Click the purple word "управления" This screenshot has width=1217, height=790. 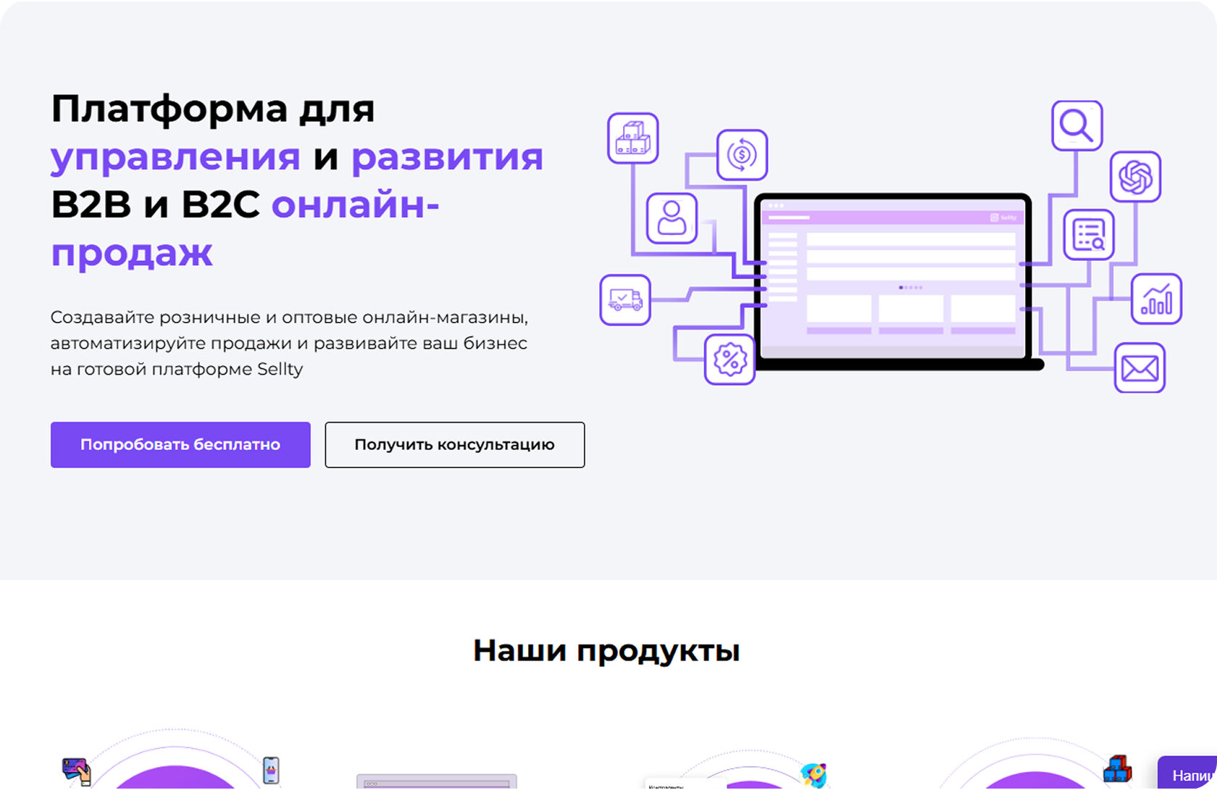point(175,157)
